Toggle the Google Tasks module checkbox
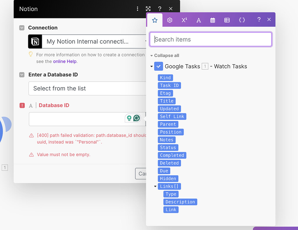 159,66
